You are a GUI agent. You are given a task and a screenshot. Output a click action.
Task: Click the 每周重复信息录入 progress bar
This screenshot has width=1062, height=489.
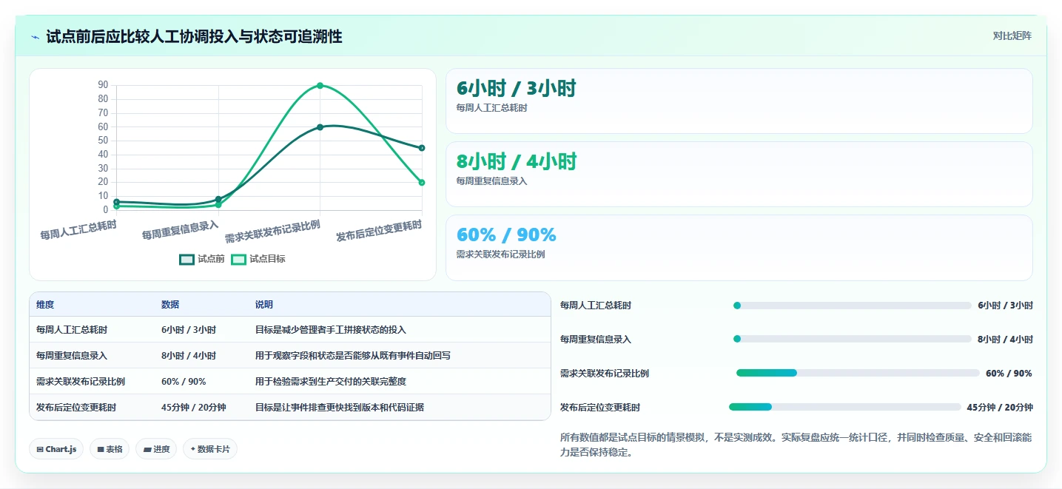pyautogui.click(x=853, y=339)
